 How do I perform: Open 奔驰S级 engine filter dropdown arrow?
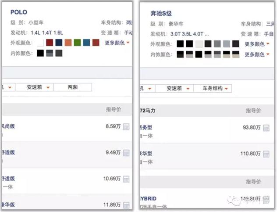(149, 89)
